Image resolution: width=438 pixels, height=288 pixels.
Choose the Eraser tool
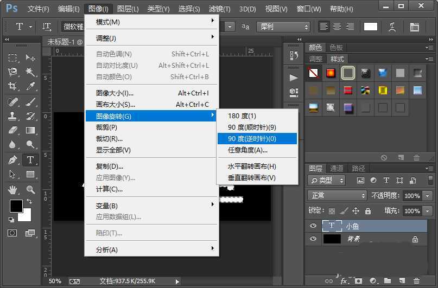[x=13, y=130]
